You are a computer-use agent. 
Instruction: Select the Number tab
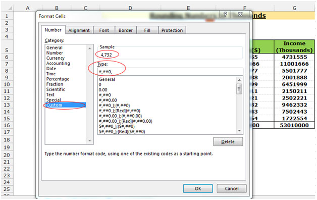coord(53,30)
